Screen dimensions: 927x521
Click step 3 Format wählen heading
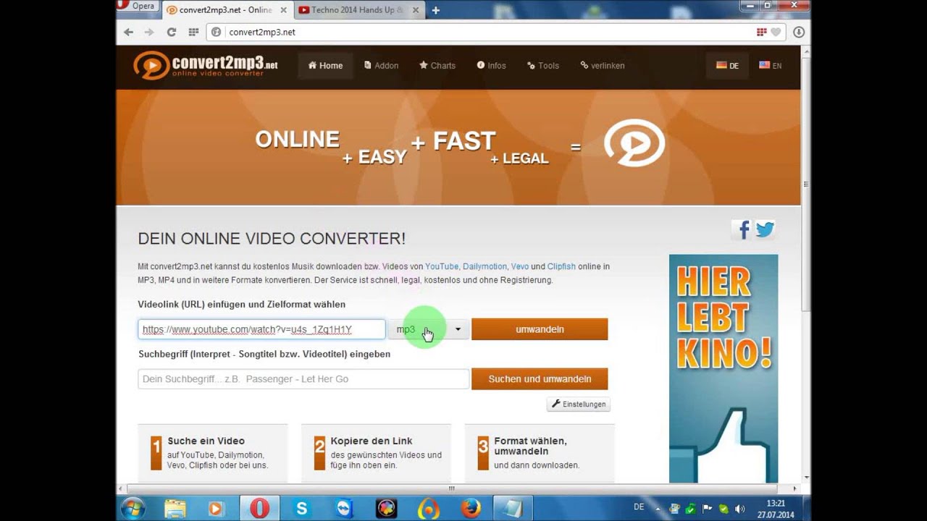[x=530, y=446]
